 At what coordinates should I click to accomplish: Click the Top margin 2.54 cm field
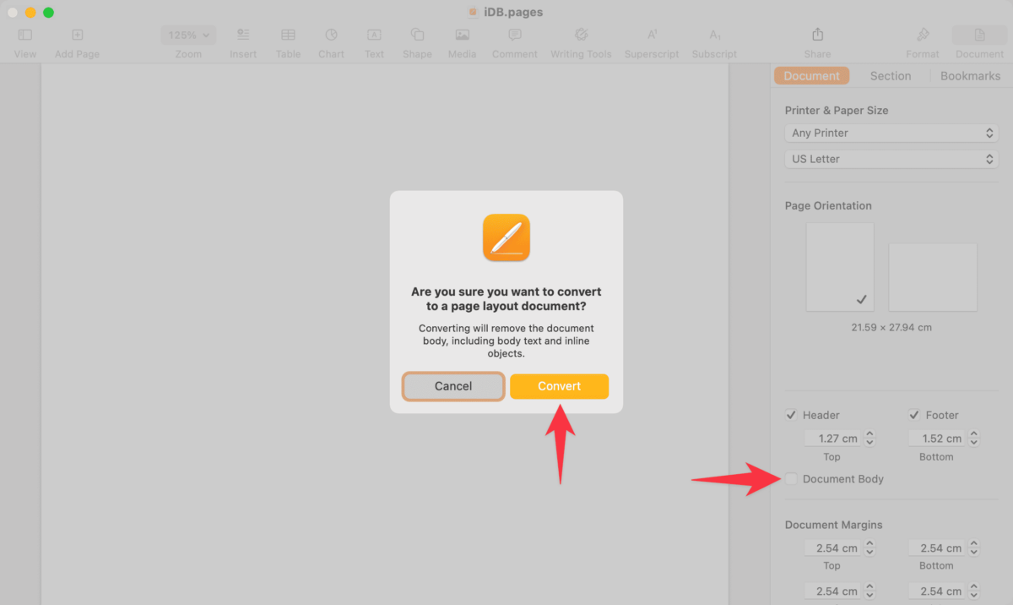click(x=832, y=548)
